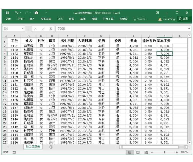Open the 数据 ribbon tab

pos(72,19)
